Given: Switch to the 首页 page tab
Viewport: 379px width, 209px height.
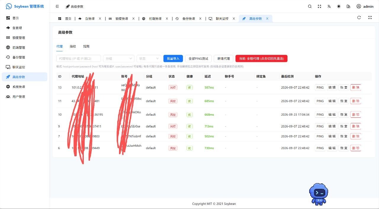Looking at the screenshot, I should (65, 19).
